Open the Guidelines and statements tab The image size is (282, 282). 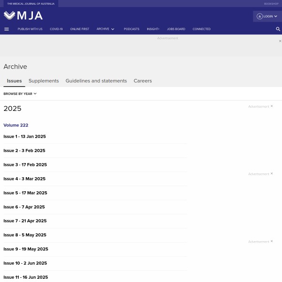(x=96, y=81)
